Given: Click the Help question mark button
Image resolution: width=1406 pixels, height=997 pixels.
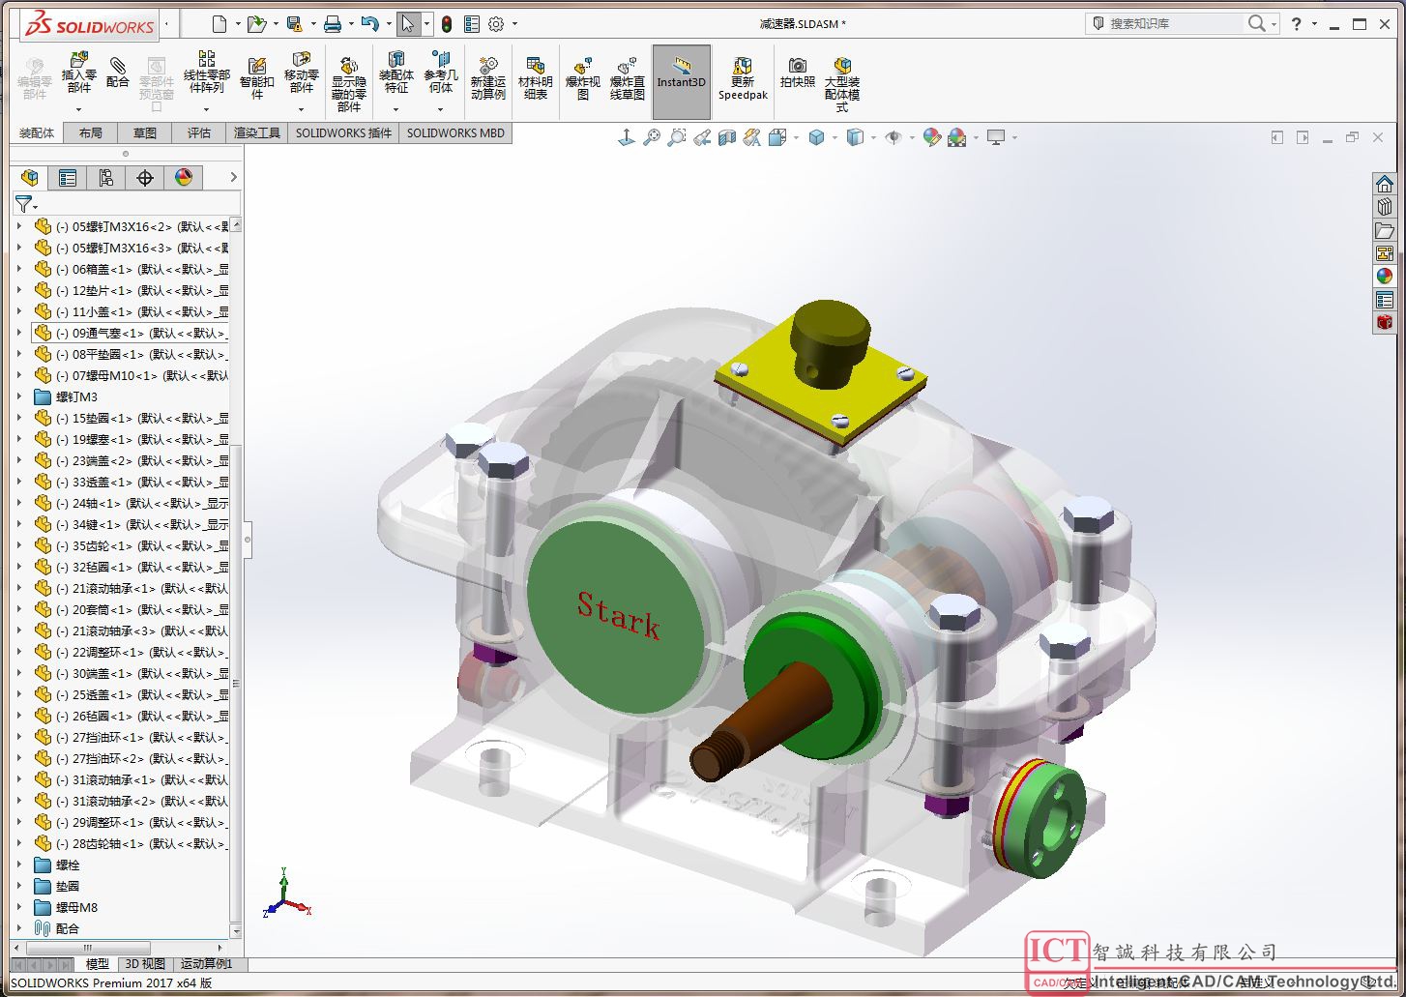Looking at the screenshot, I should coord(1297,24).
